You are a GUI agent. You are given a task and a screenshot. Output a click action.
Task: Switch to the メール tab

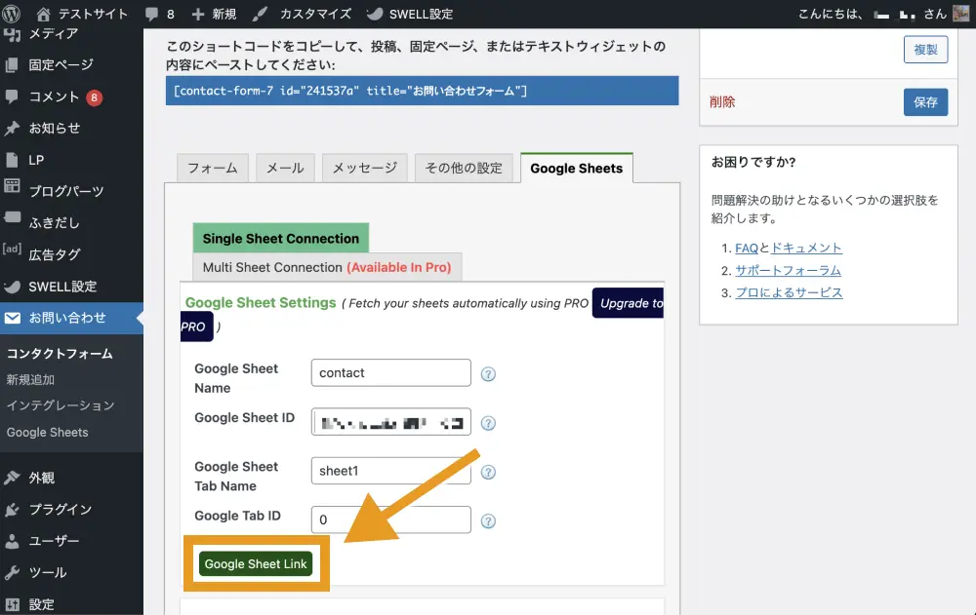coord(285,168)
